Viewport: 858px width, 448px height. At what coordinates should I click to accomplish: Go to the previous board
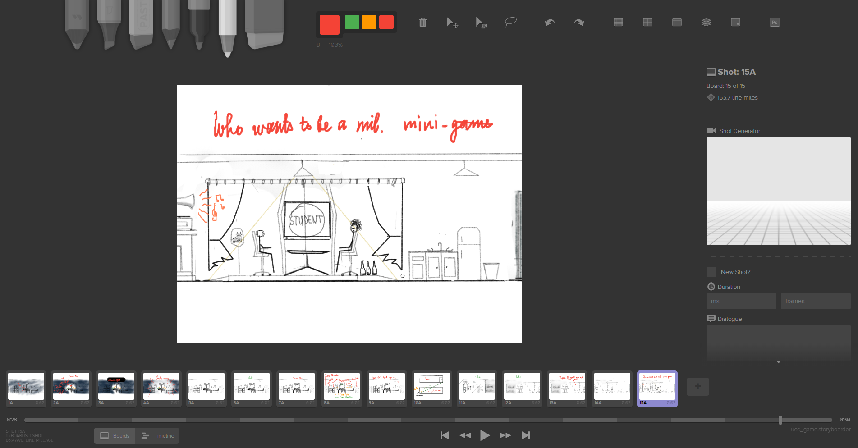coord(465,435)
